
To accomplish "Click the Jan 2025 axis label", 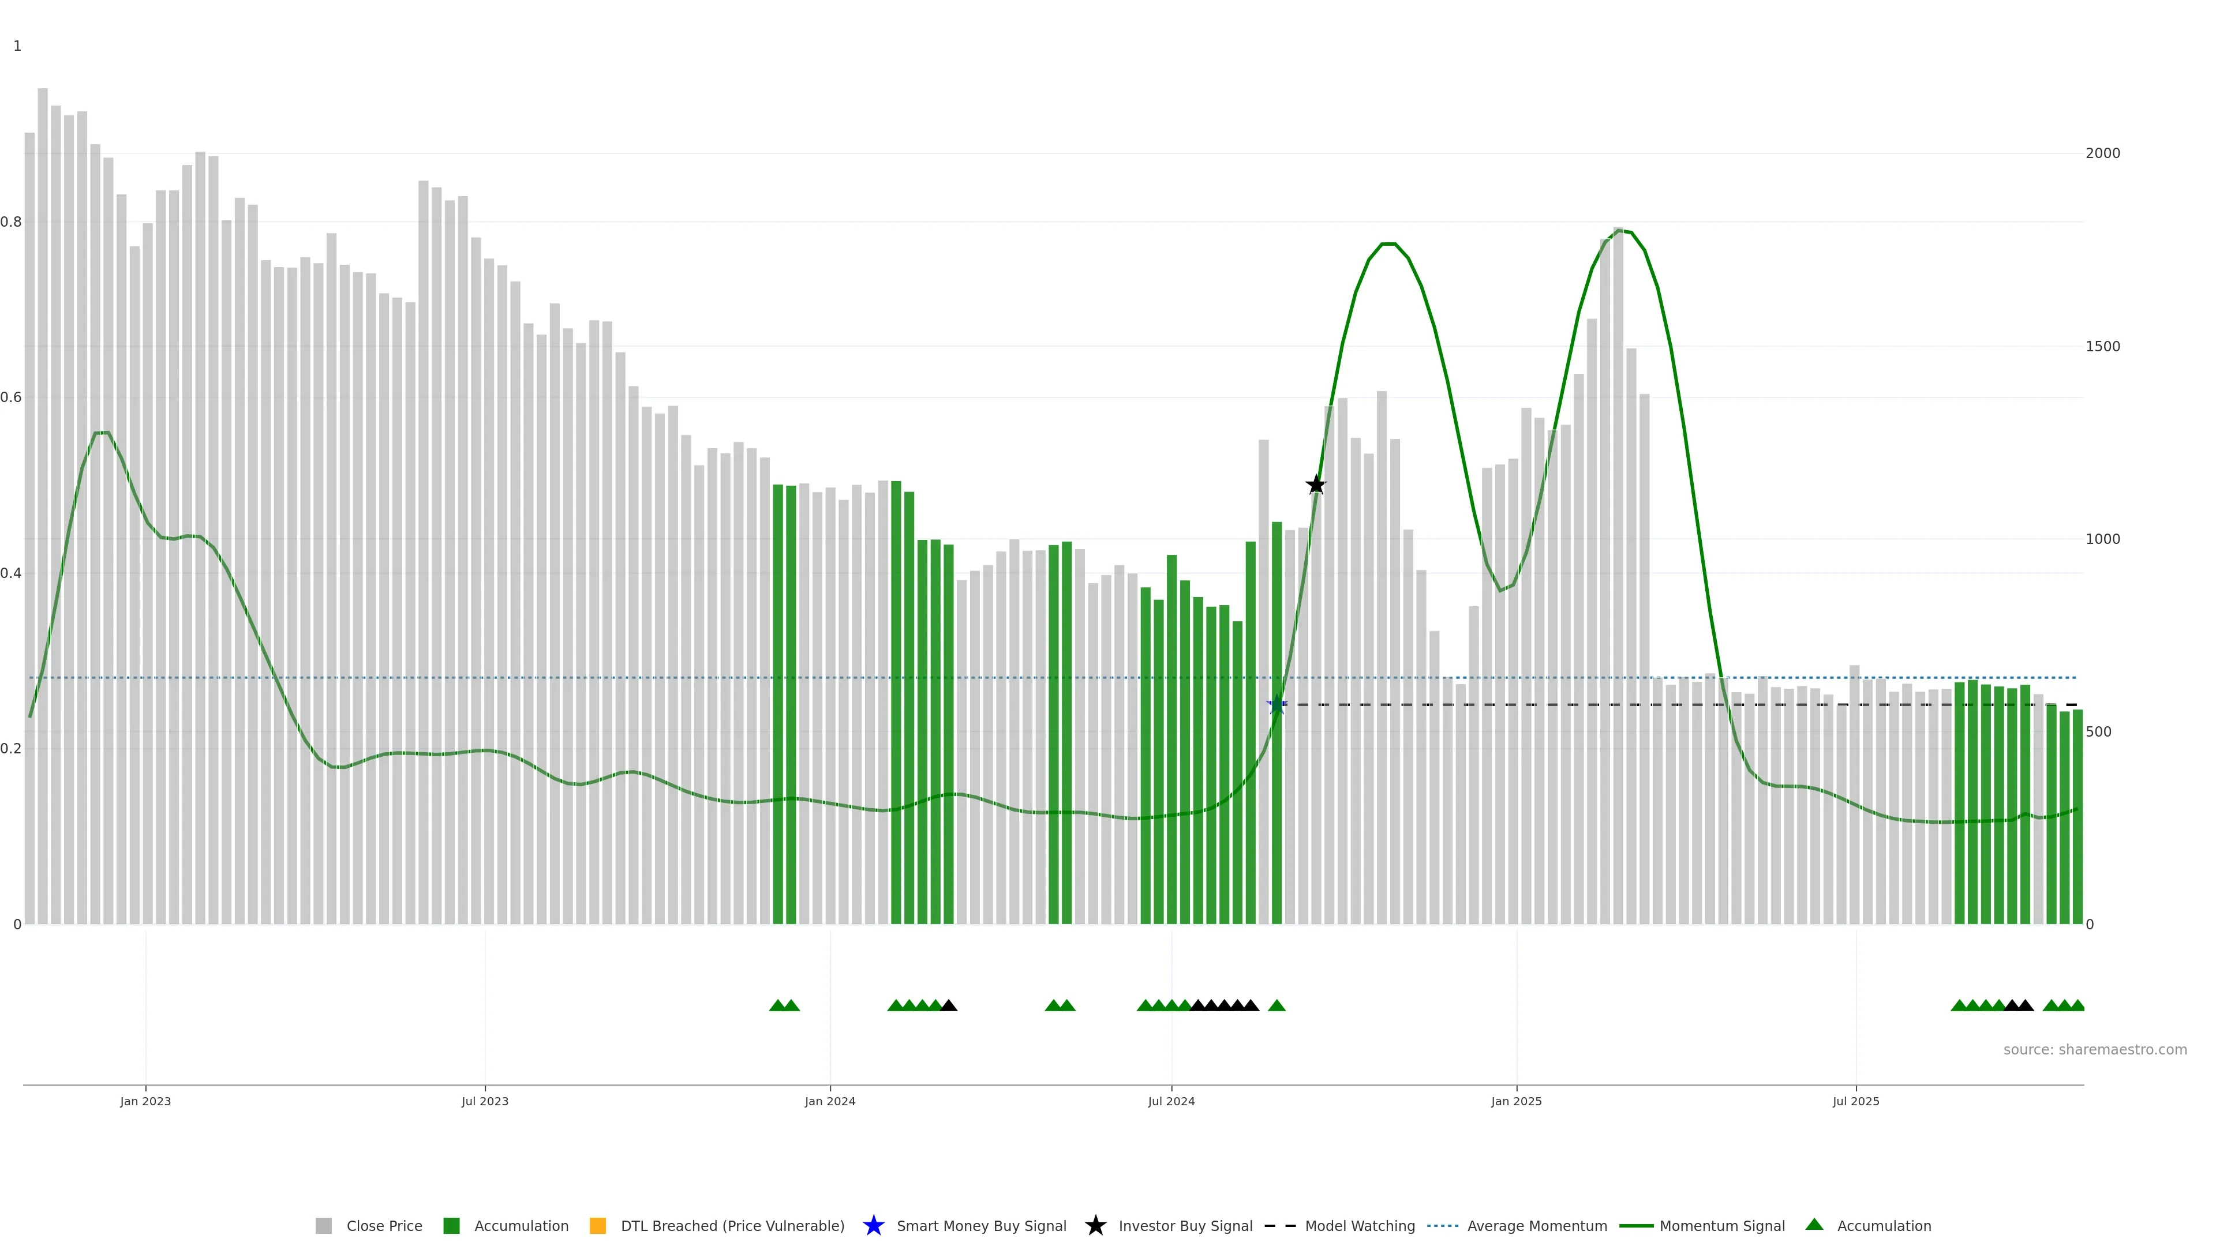I will [1516, 1101].
